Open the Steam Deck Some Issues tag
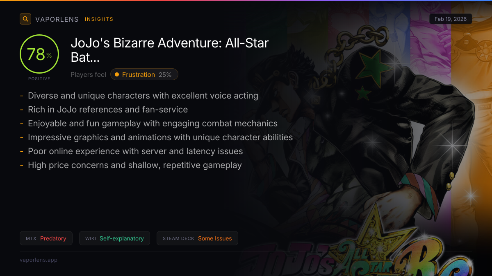Image resolution: width=492 pixels, height=276 pixels. tap(197, 238)
